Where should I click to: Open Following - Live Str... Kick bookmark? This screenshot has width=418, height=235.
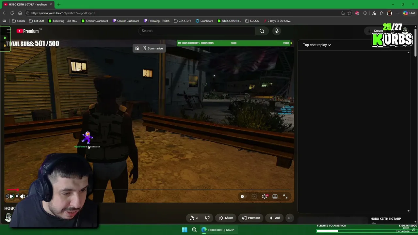(x=63, y=21)
